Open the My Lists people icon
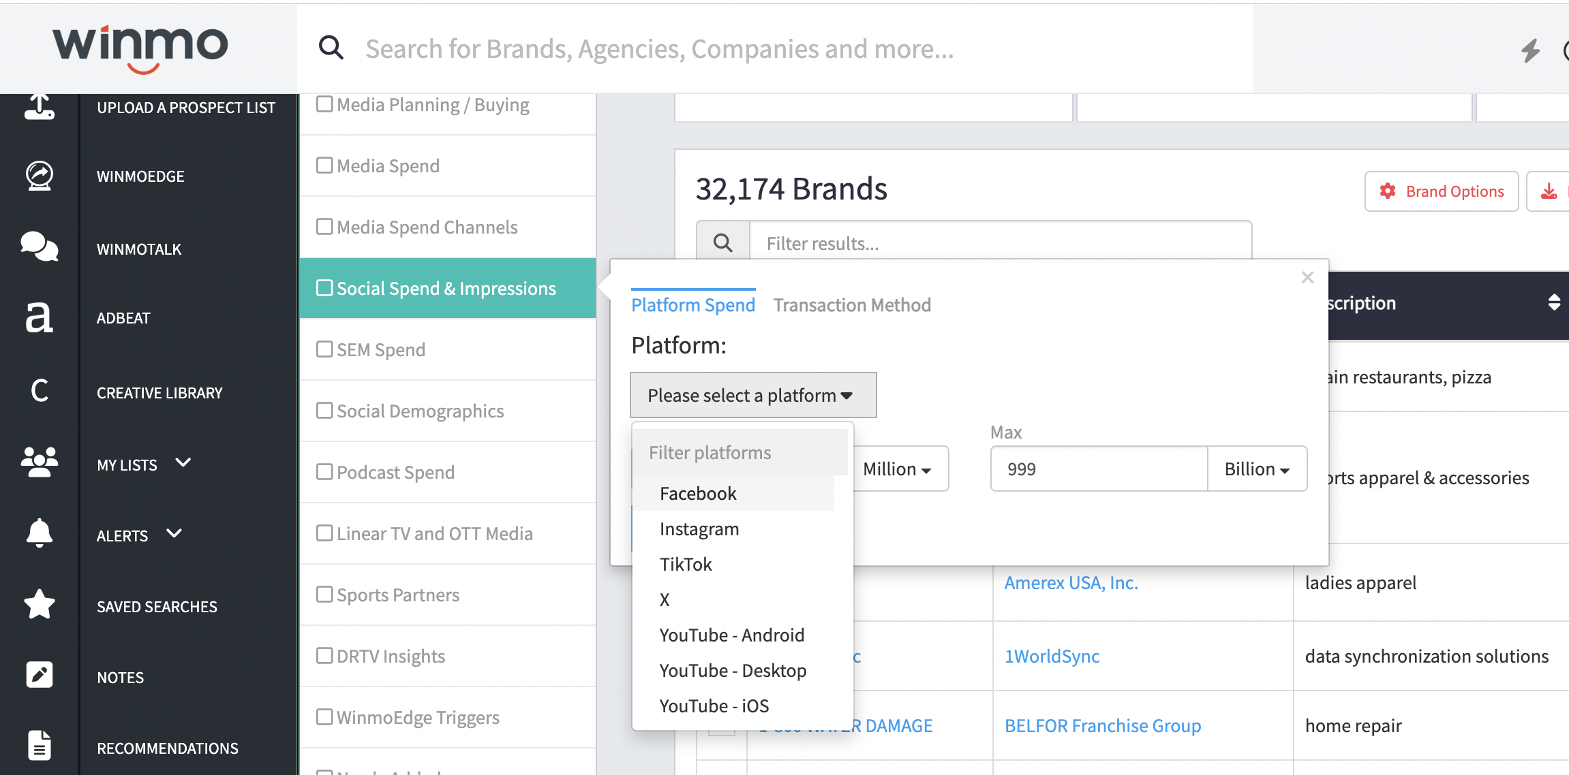This screenshot has width=1569, height=775. pos(40,462)
